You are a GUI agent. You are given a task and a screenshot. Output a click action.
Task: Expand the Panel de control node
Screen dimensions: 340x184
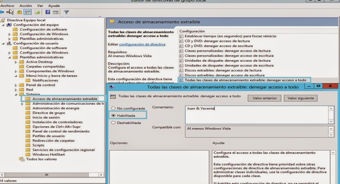(16, 85)
